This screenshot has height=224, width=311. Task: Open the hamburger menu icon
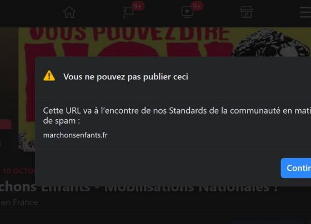305,12
